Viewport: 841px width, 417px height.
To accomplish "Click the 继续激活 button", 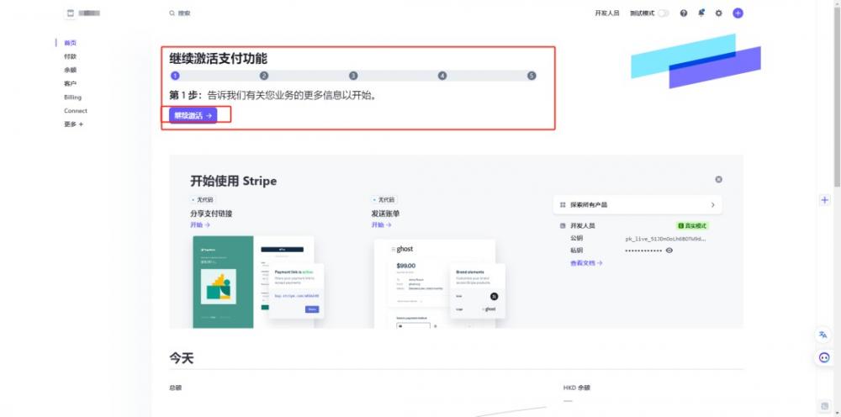I will click(193, 115).
